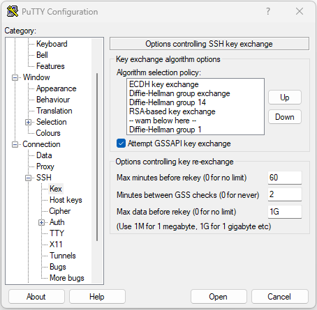This screenshot has width=317, height=310.
Task: Collapse the SSH tree node
Action: tap(28, 178)
